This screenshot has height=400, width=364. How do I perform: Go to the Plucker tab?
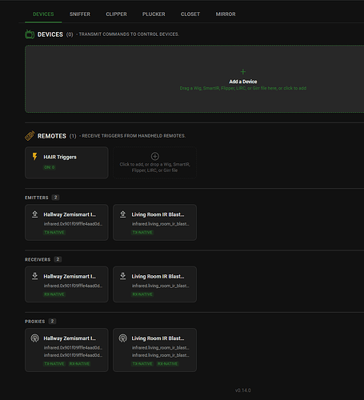154,14
